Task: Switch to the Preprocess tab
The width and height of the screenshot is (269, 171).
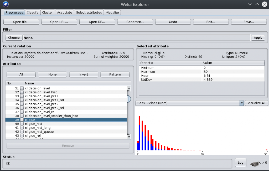Action: [x=14, y=13]
